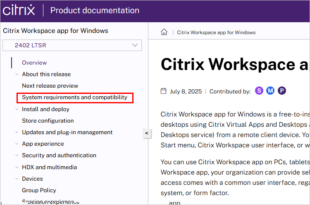Click Citrix Workspace app for Windows breadcrumb
310x205 pixels.
coord(216,33)
